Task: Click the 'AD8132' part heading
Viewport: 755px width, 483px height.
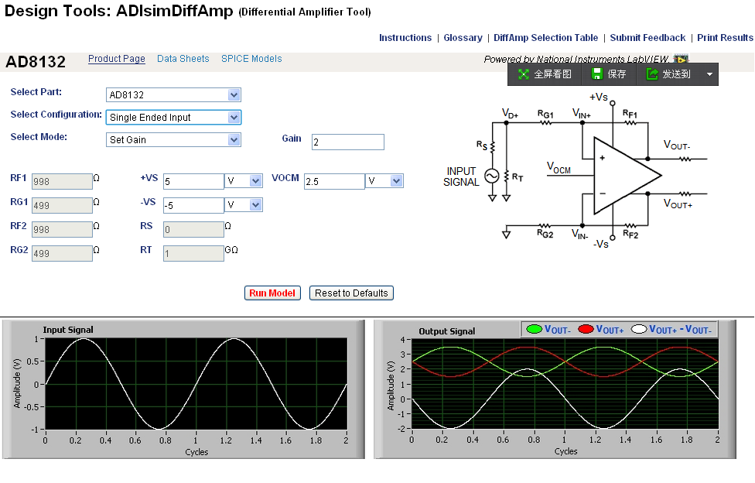Action: (36, 62)
